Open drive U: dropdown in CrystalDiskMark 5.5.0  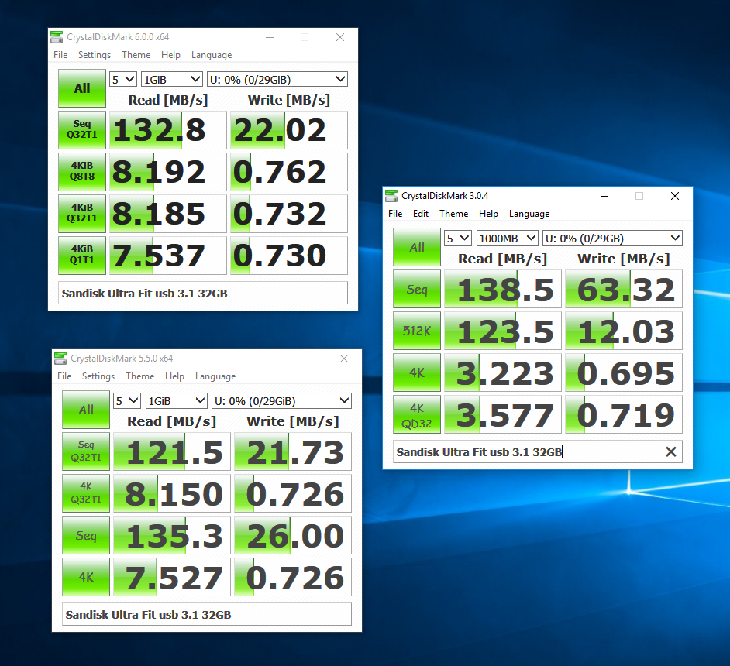click(x=281, y=400)
